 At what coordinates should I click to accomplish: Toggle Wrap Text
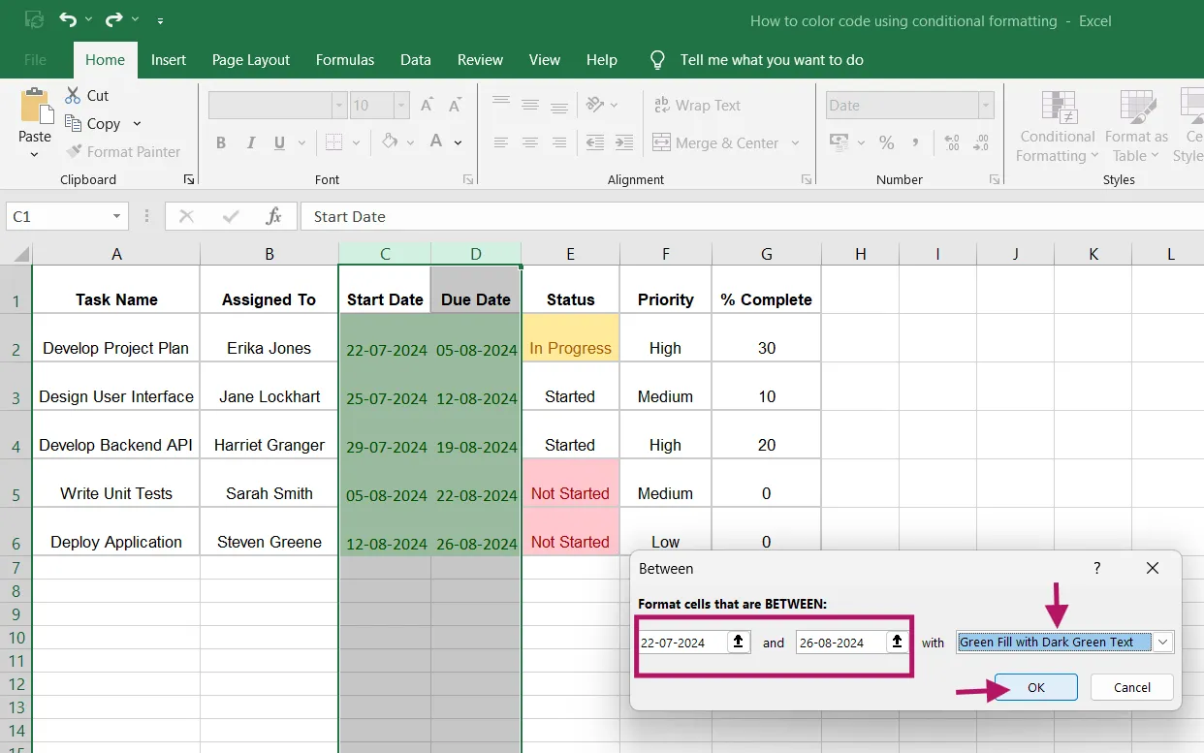tap(697, 105)
